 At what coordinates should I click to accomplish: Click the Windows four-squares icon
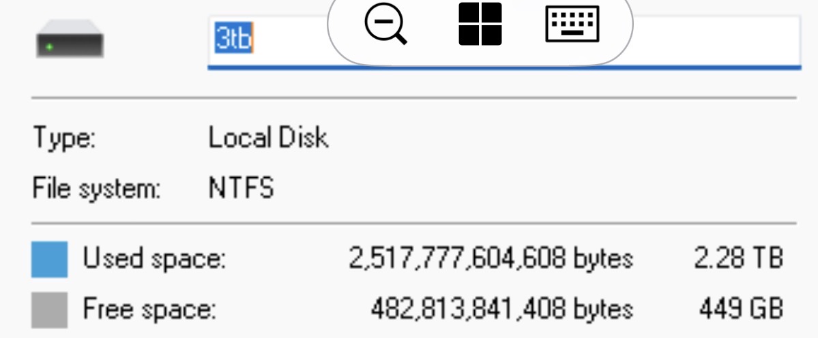point(480,25)
